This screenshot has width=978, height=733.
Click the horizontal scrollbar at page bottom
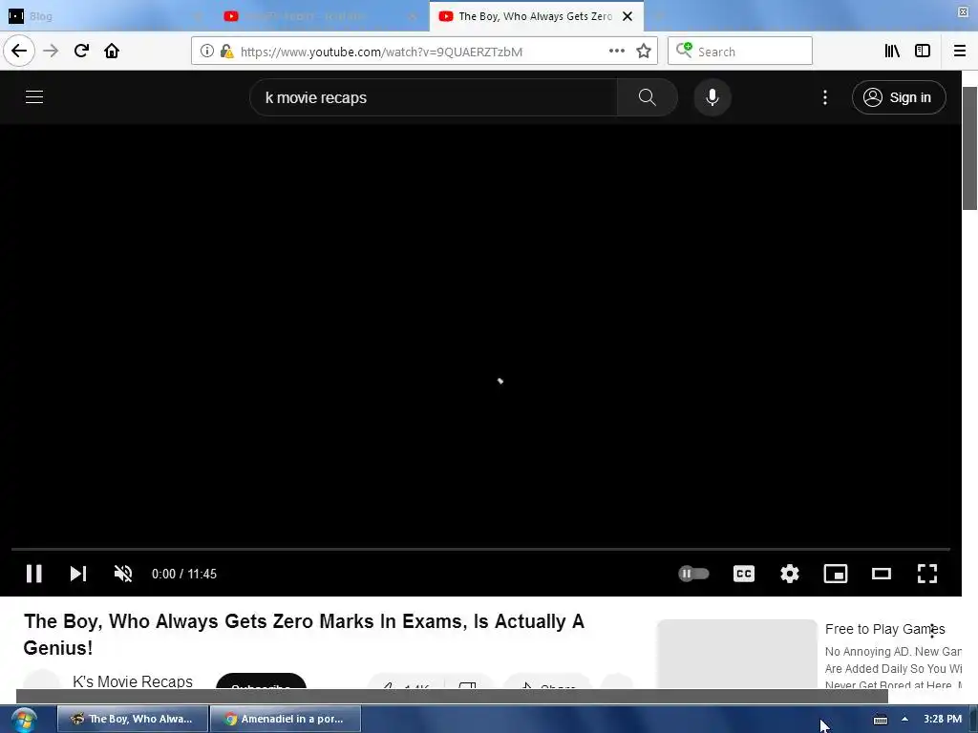point(452,696)
